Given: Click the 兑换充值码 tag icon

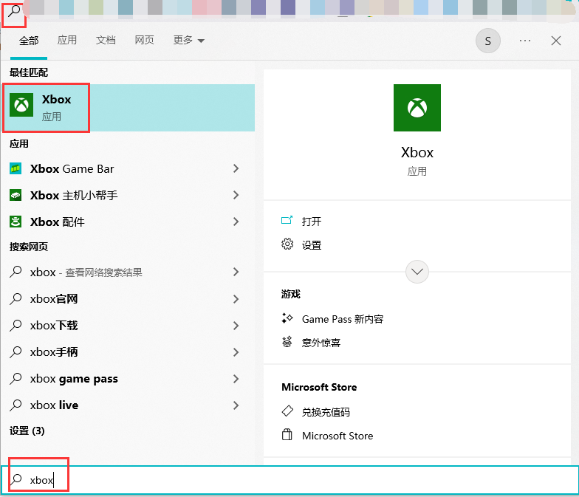Looking at the screenshot, I should click(x=287, y=411).
